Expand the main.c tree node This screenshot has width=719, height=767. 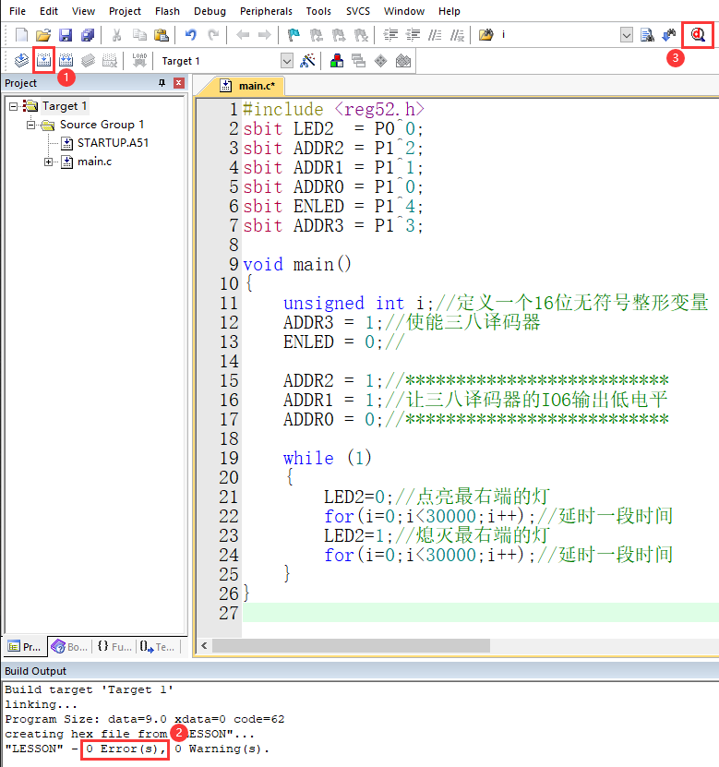pyautogui.click(x=48, y=162)
